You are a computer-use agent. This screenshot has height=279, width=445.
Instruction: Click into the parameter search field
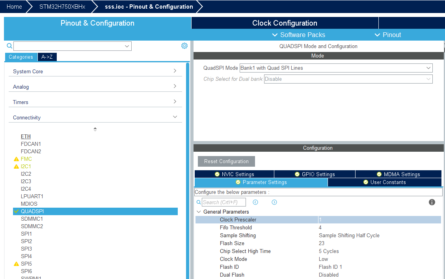tap(223, 203)
